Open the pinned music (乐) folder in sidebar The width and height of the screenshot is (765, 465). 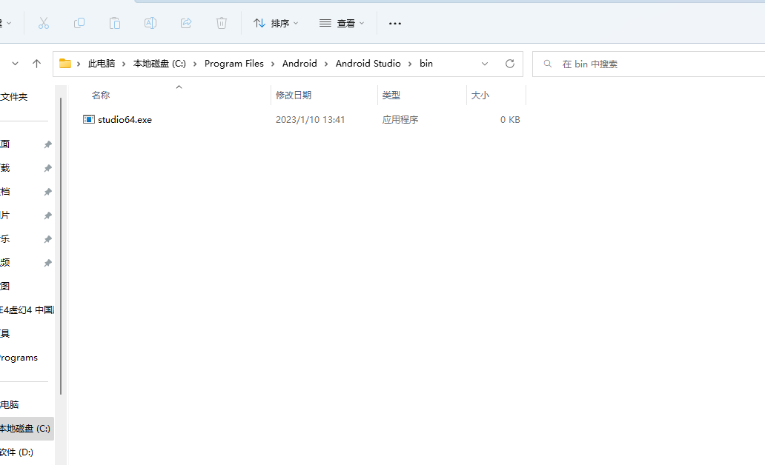tap(5, 239)
